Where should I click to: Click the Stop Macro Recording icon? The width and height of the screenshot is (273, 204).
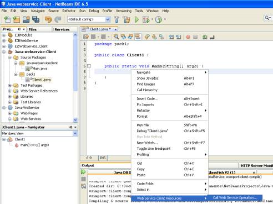tap(195, 37)
